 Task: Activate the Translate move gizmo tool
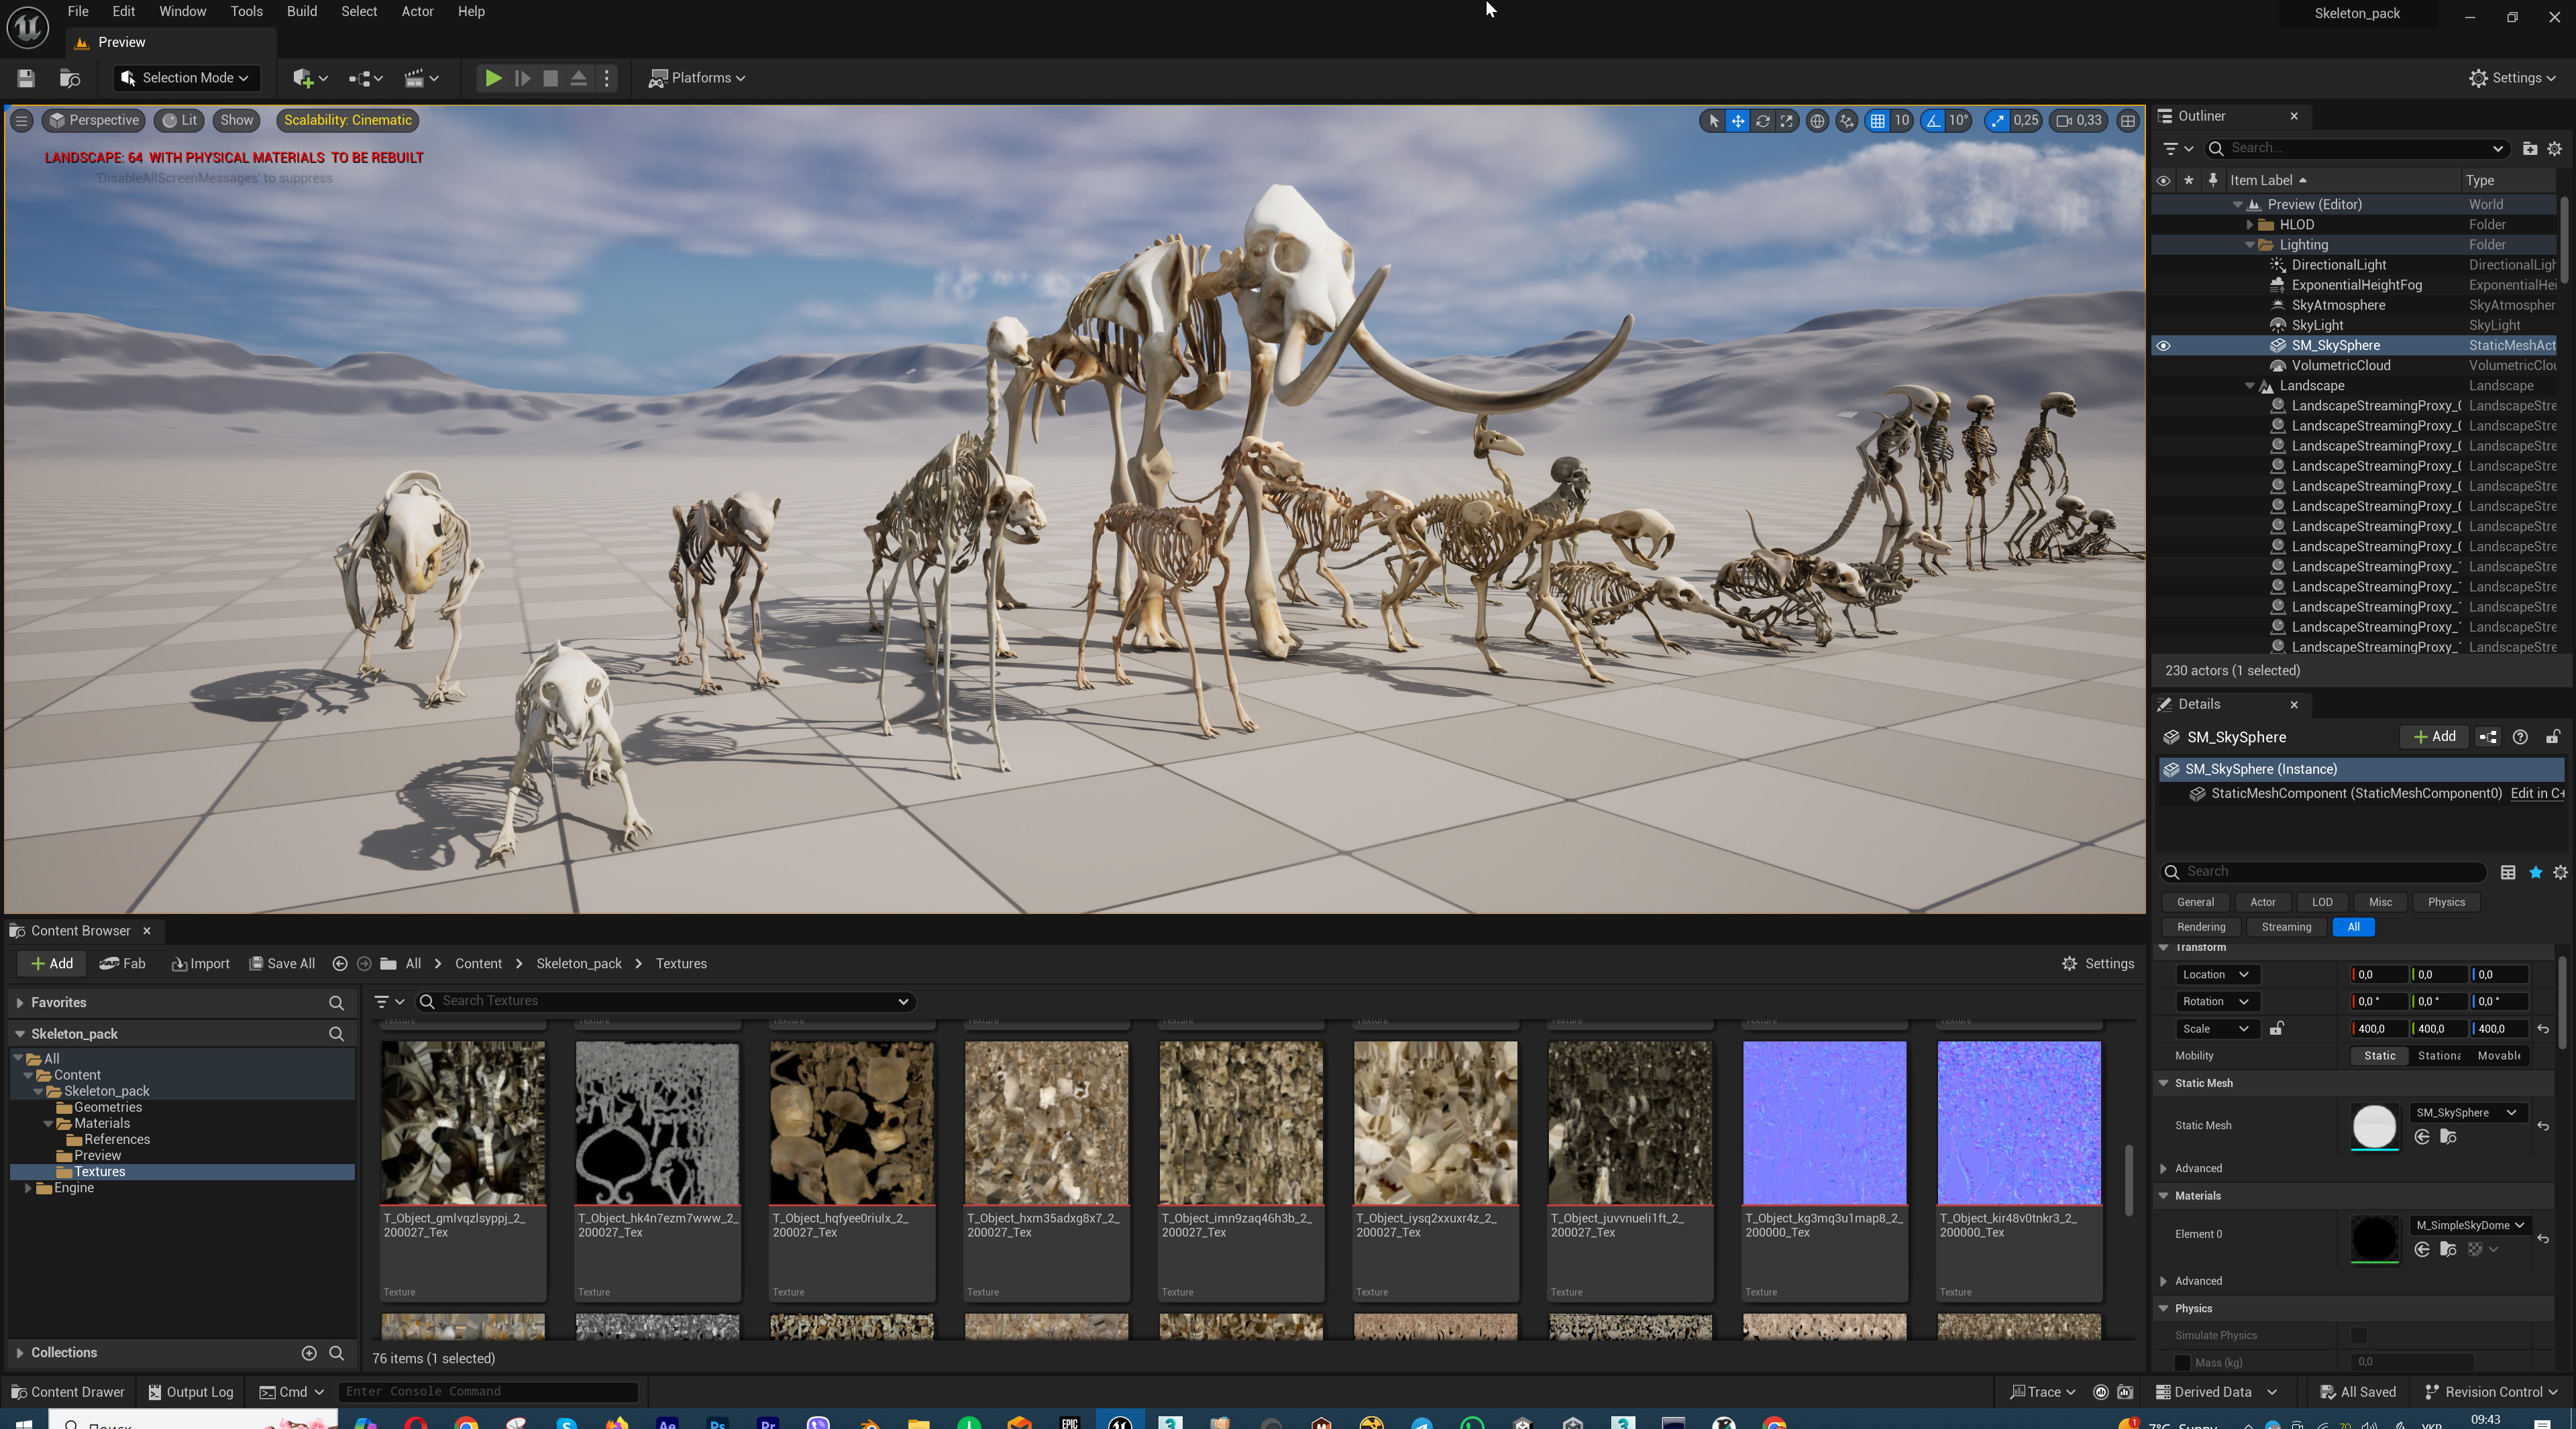click(1738, 120)
